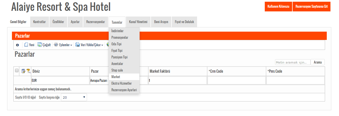Screen dimensions: 339x116
Task: Expand the Veri Yükle/Çıkar dropdown arrow
Action: tap(102, 45)
